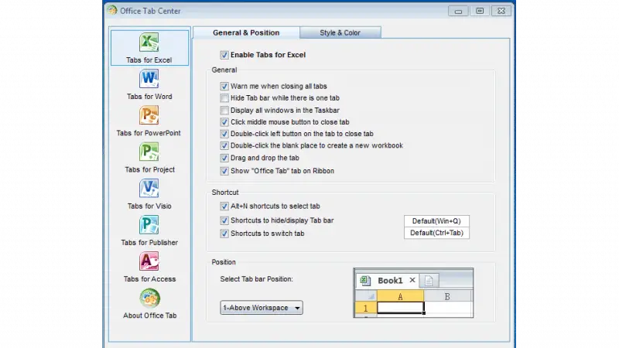Click column A header in preview

coord(400,296)
